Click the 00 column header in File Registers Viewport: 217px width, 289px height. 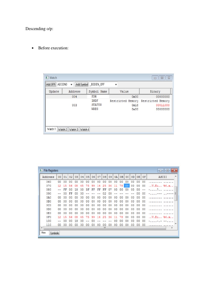[x=59, y=177]
